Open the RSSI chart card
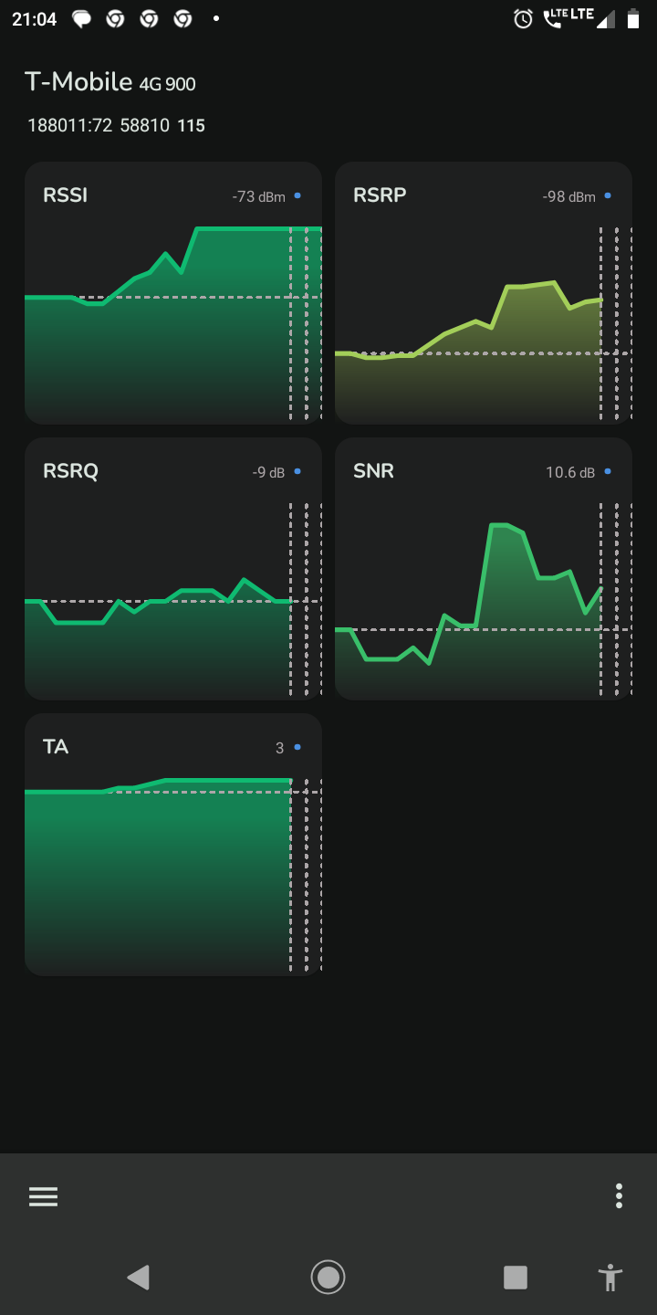Image resolution: width=657 pixels, height=1315 pixels. (x=173, y=293)
